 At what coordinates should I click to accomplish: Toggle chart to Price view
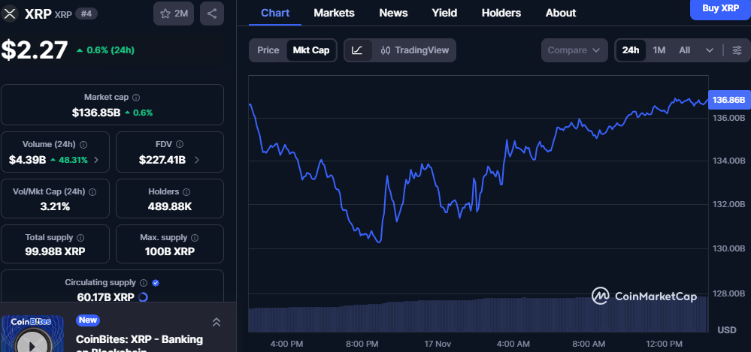tap(268, 50)
